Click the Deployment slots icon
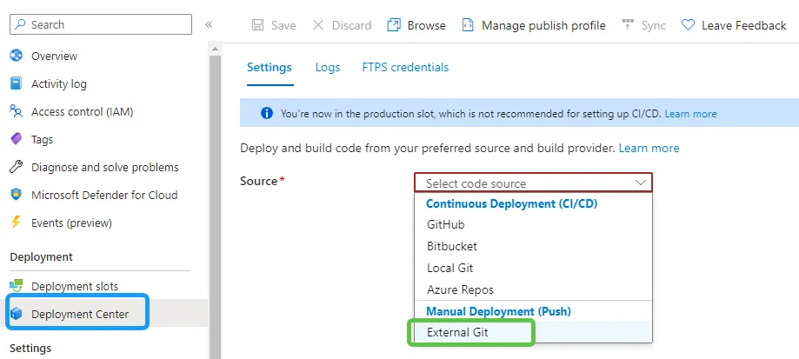Image resolution: width=799 pixels, height=359 pixels. coord(16,286)
